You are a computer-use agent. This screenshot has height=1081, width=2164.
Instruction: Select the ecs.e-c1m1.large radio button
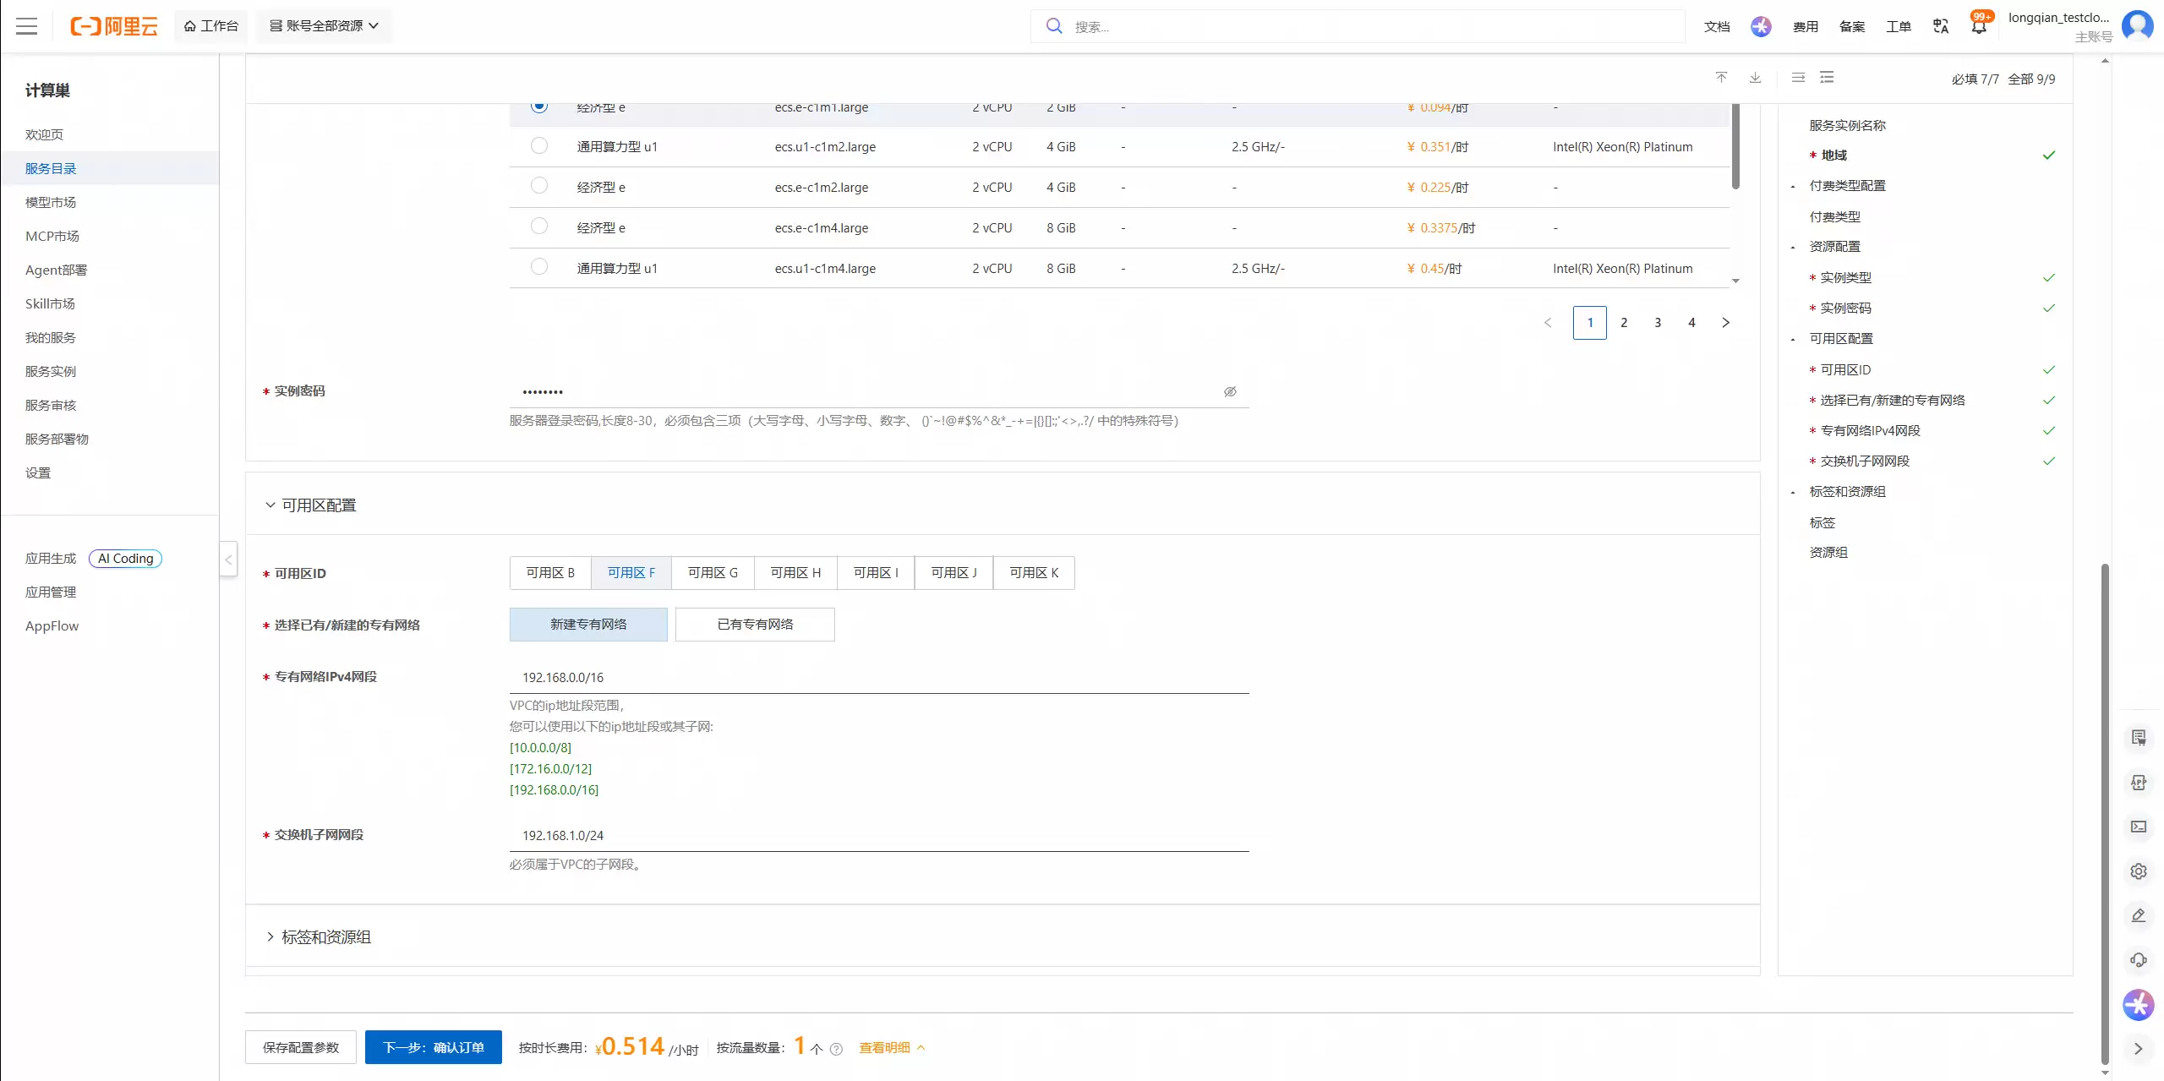(x=539, y=106)
